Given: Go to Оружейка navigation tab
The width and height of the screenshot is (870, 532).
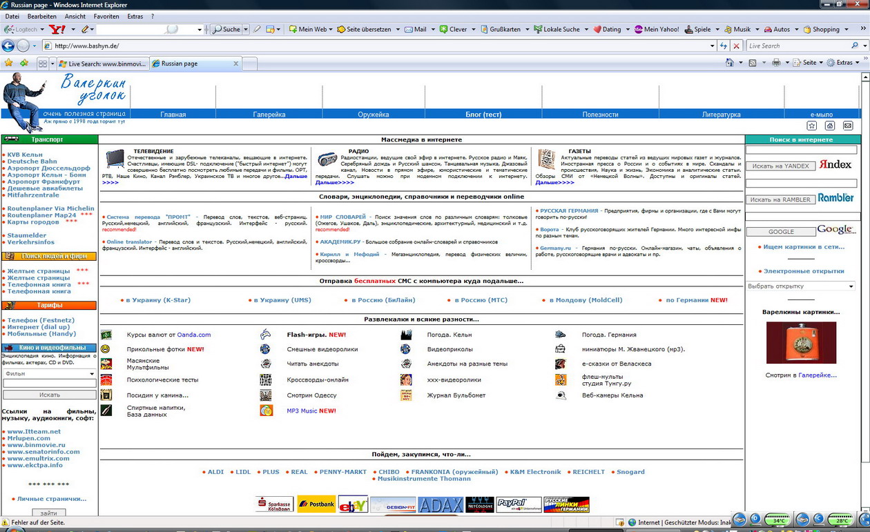Looking at the screenshot, I should pyautogui.click(x=374, y=115).
